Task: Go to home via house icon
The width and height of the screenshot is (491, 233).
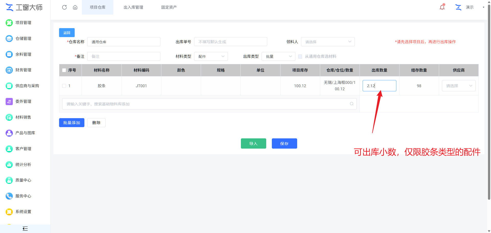Action: click(75, 7)
